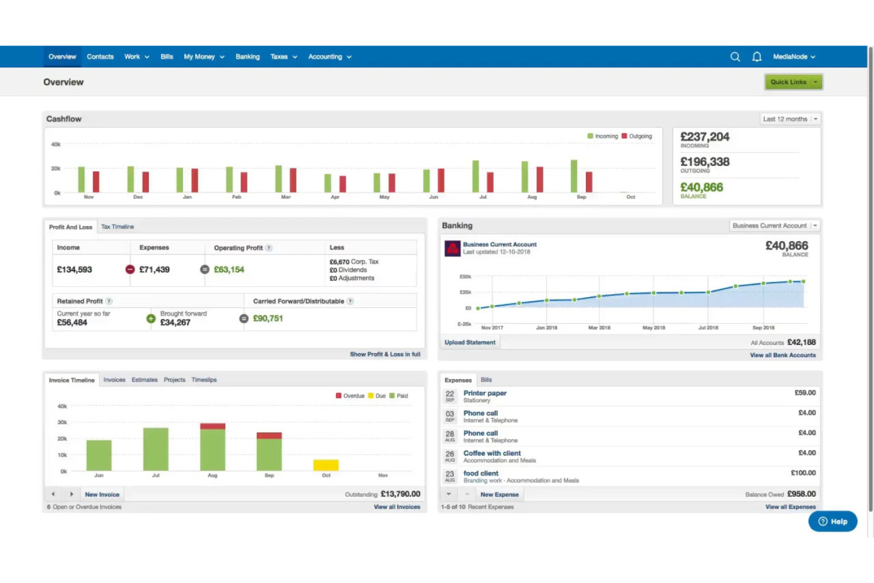
Task: Toggle the Outgoing legend in Cashflow chart
Action: tap(634, 136)
